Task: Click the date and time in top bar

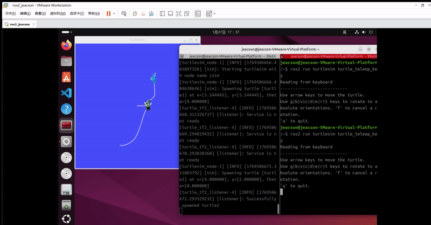Action: 226,32
